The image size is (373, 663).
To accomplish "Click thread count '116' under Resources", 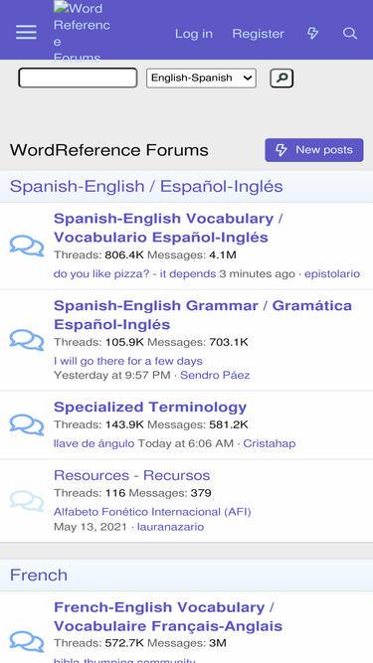I will click(x=115, y=493).
